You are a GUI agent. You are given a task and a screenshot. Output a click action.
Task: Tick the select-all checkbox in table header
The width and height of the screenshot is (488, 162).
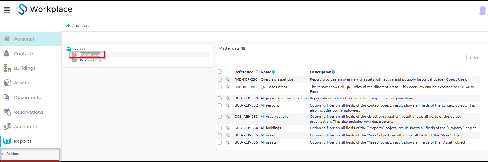(x=220, y=72)
